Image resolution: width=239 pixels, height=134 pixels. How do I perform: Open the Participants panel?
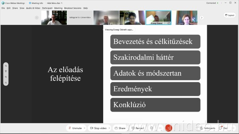(x=207, y=128)
